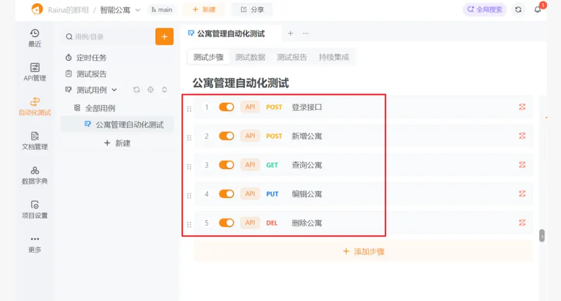Locate current case target icon
Image resolution: width=561 pixels, height=301 pixels.
[150, 90]
